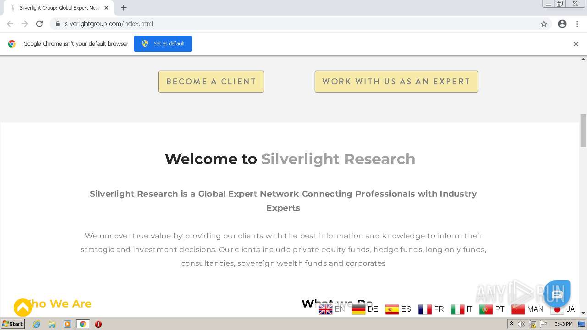
Task: Click Work With Us As An Expert
Action: coord(396,82)
